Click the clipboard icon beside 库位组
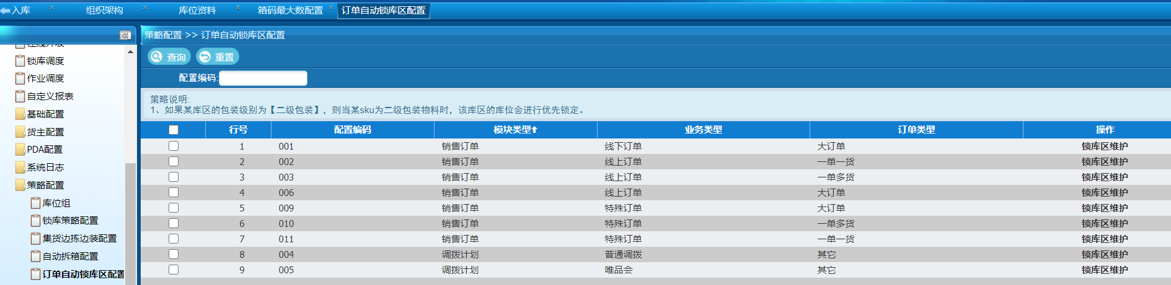The width and height of the screenshot is (1171, 285). tap(35, 203)
